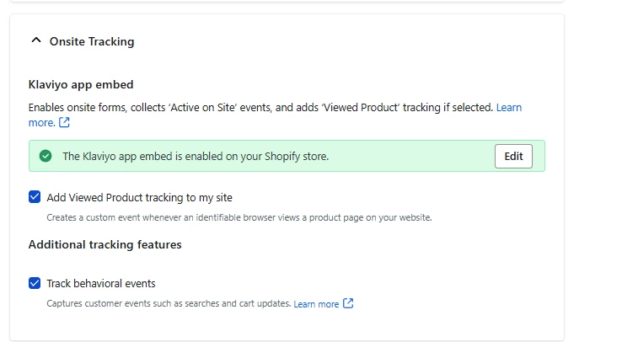Click the 'Add Viewed Product tracking to my site' label
The height and width of the screenshot is (342, 622).
point(139,197)
